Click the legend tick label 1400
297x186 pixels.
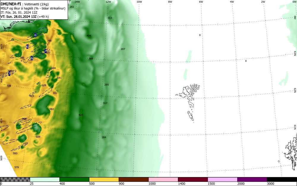pos(182,184)
